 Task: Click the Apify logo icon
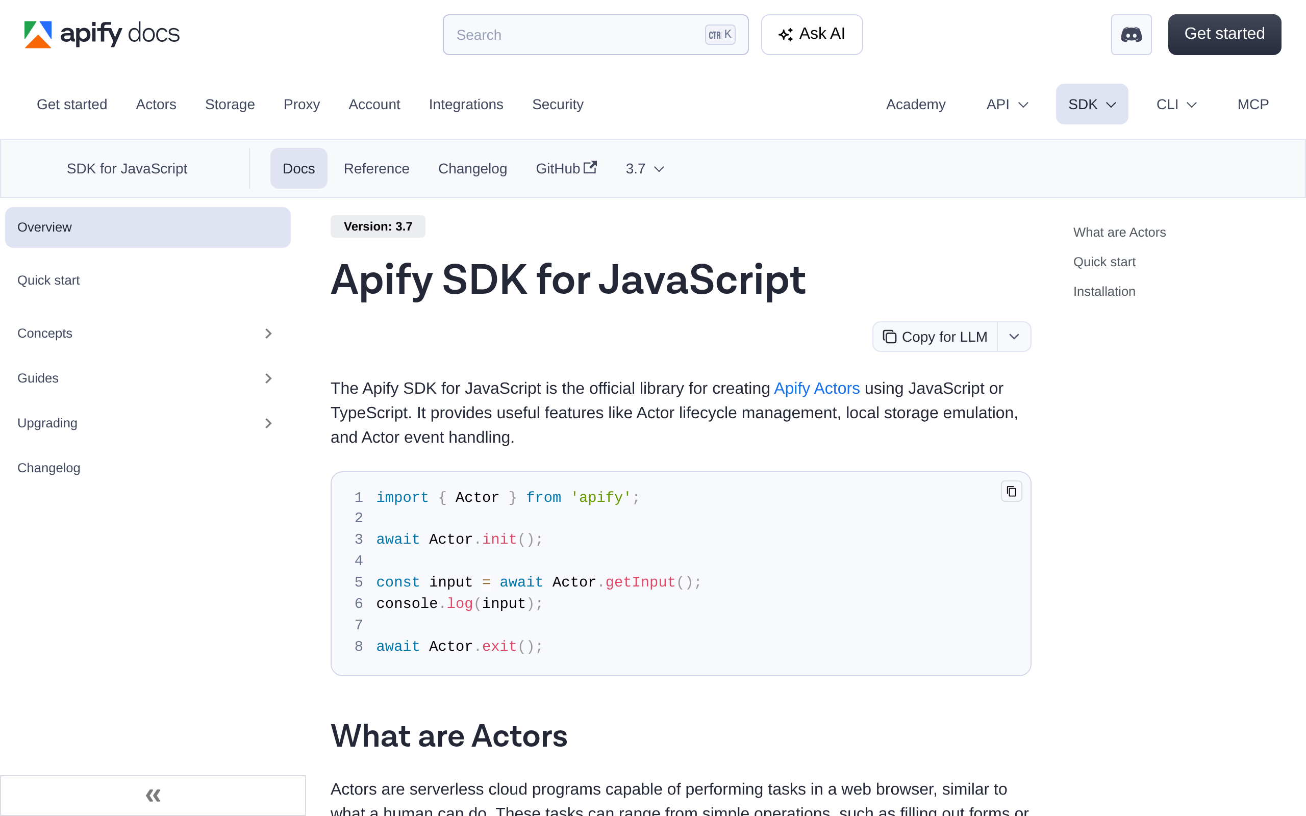(38, 34)
